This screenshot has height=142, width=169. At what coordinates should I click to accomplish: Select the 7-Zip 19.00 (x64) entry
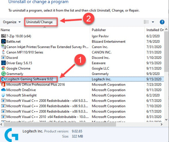pyautogui.click(x=19, y=36)
